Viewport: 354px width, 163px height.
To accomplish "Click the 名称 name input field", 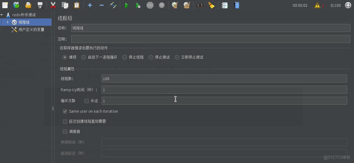I will 211,28.
